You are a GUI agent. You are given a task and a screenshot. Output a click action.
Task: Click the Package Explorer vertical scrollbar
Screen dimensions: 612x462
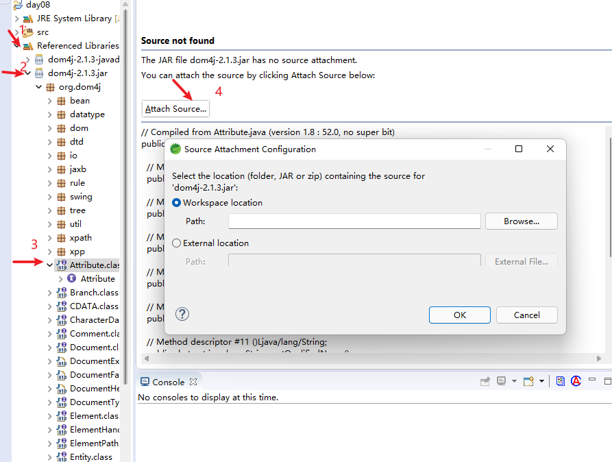pyautogui.click(x=125, y=195)
